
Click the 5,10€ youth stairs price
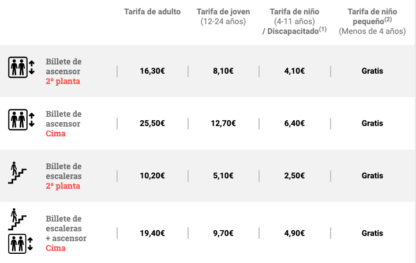223,176
